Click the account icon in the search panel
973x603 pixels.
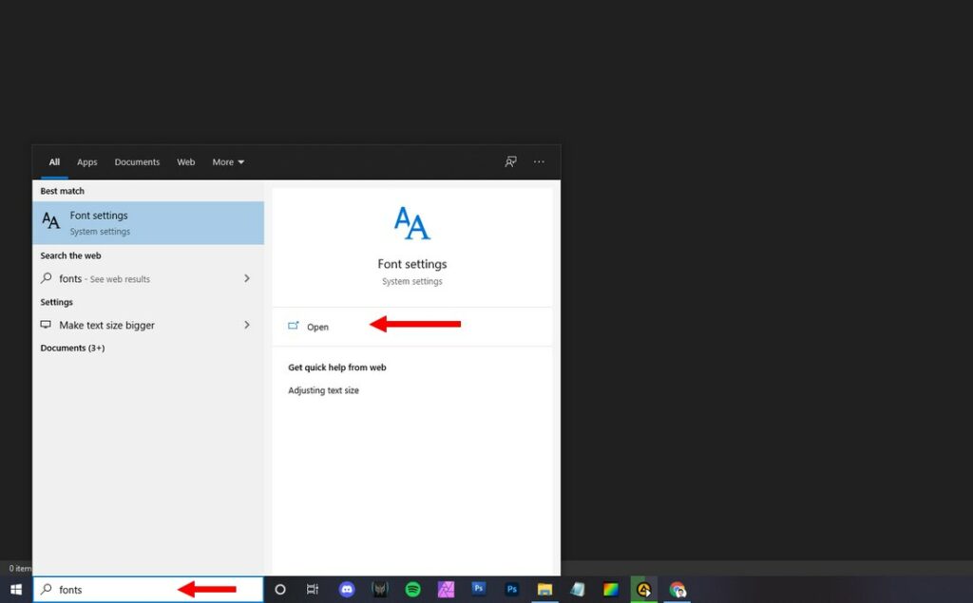(x=510, y=161)
